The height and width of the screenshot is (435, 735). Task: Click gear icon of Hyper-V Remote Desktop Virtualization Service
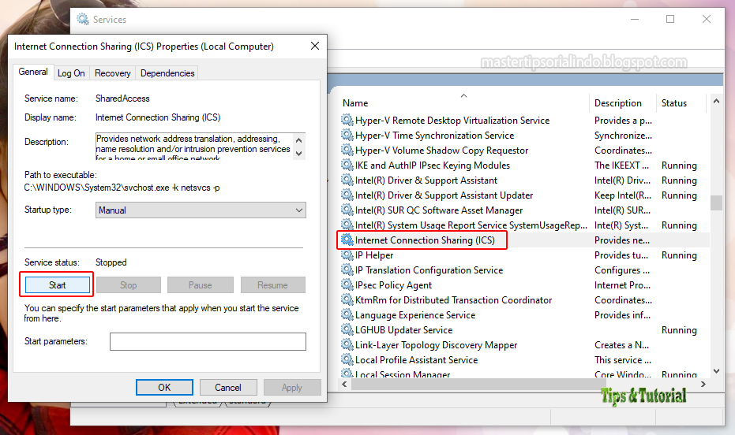pyautogui.click(x=347, y=121)
